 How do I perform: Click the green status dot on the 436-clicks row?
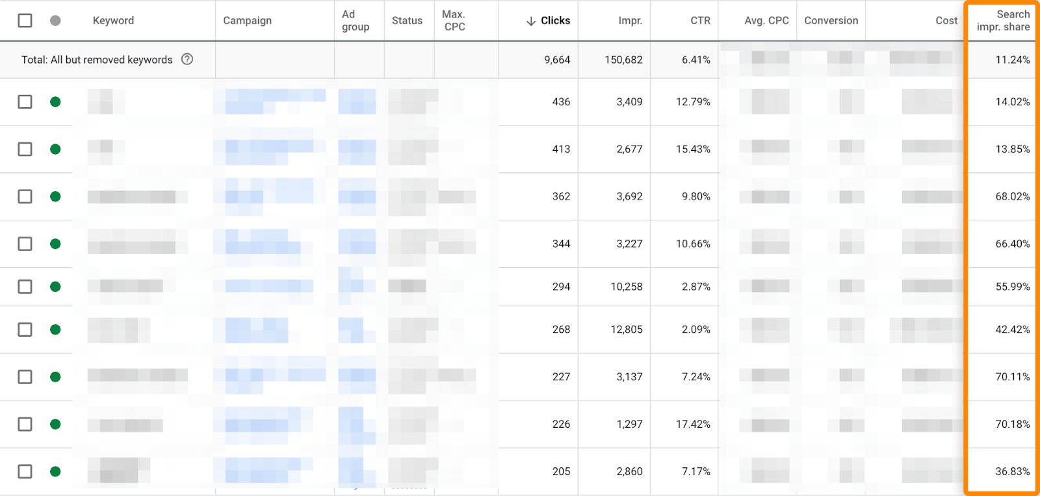click(x=55, y=101)
